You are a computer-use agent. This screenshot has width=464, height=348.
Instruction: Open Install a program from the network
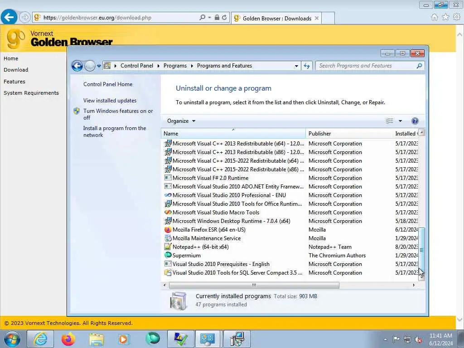pyautogui.click(x=115, y=132)
